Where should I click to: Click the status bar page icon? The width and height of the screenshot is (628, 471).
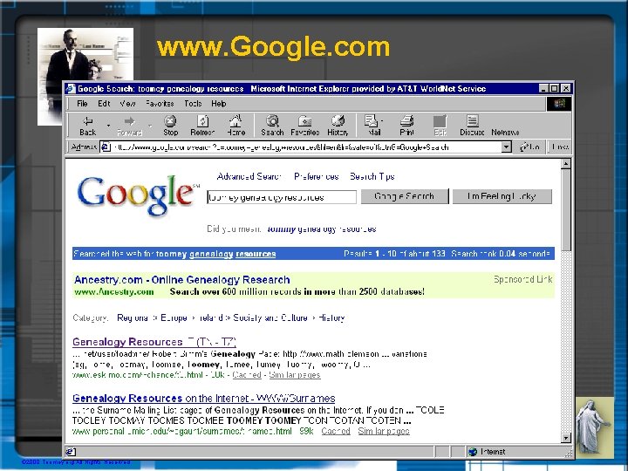pos(71,452)
